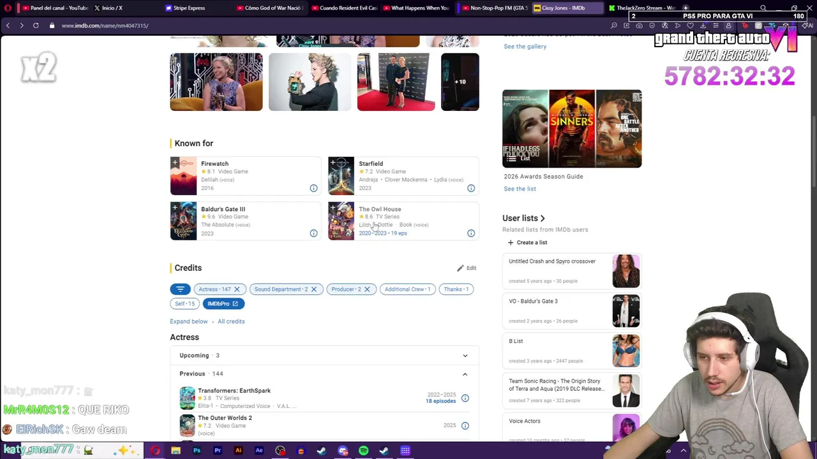Open After Effects from the taskbar
This screenshot has height=459, width=817.
259,451
